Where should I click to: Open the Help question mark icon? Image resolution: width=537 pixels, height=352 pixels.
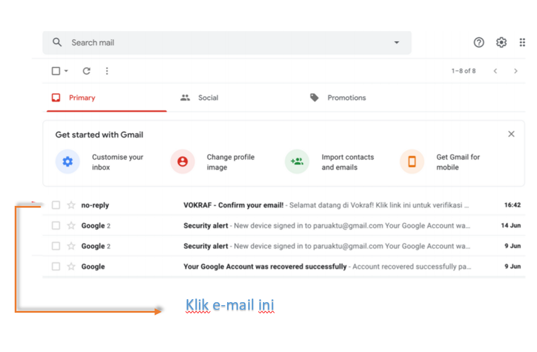pos(479,42)
